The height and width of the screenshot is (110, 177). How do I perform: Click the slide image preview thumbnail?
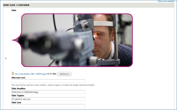coord(72,40)
